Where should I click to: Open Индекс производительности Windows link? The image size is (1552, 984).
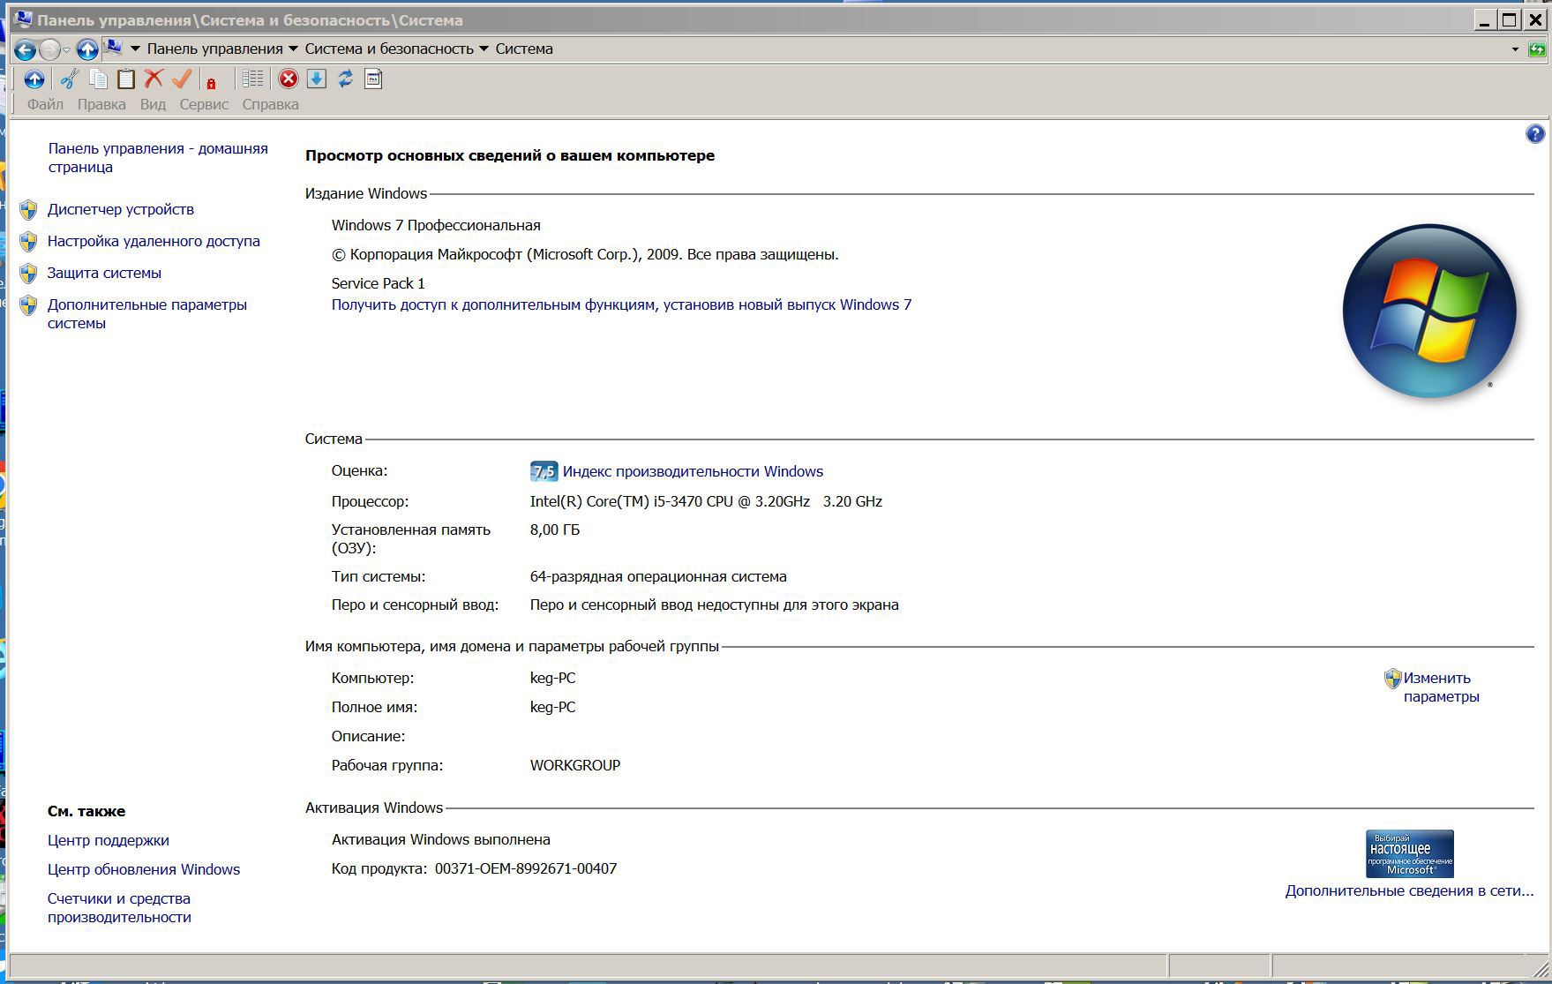click(693, 471)
